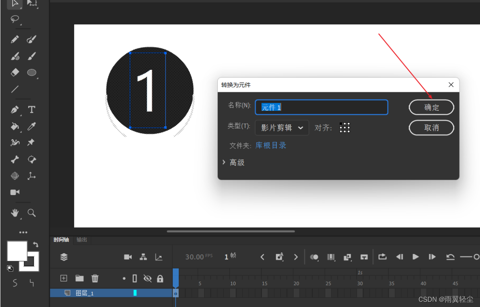Click the layer parenting view icon

(143, 257)
